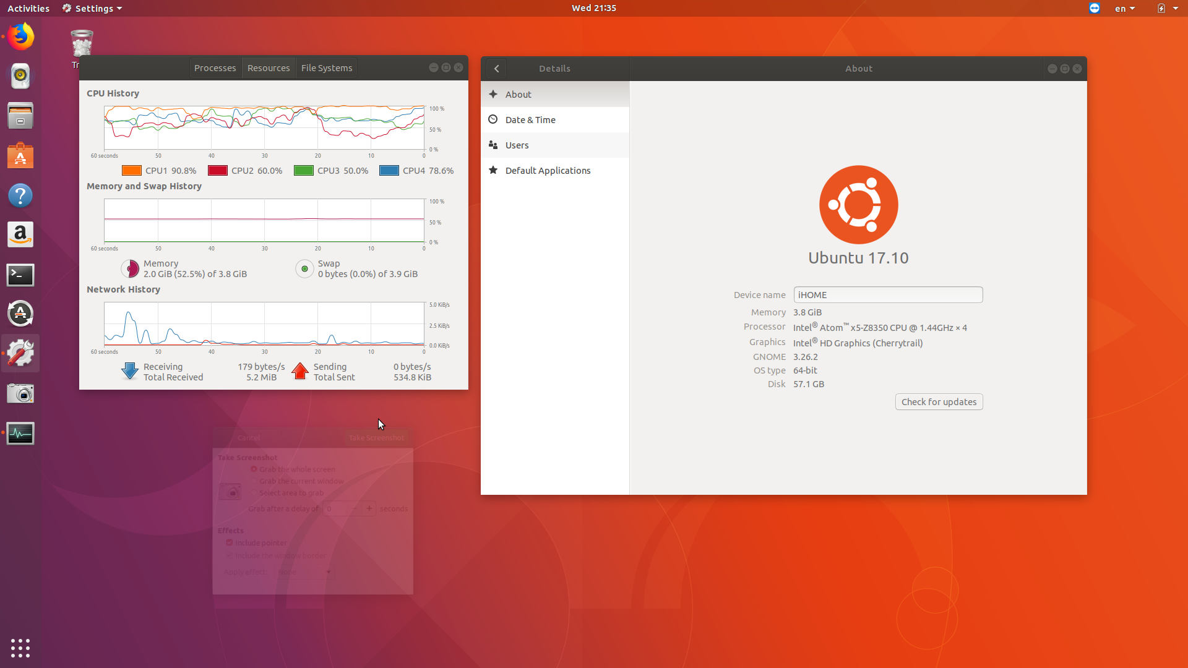Viewport: 1188px width, 668px height.
Task: Expand the system power status menu
Action: coord(1167,8)
